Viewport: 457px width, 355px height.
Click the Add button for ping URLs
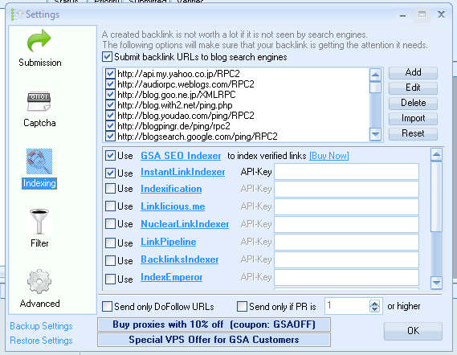tap(413, 72)
